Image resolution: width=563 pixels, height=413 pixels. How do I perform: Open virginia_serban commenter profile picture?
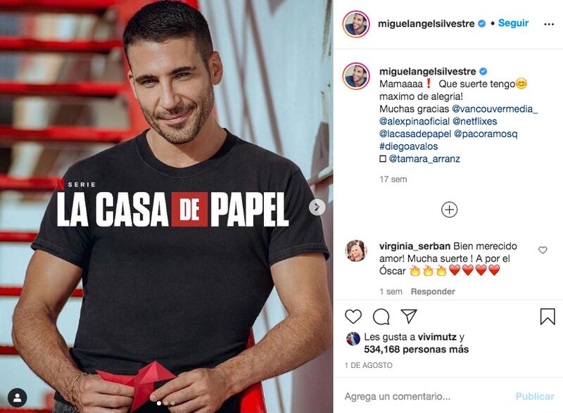(x=356, y=250)
